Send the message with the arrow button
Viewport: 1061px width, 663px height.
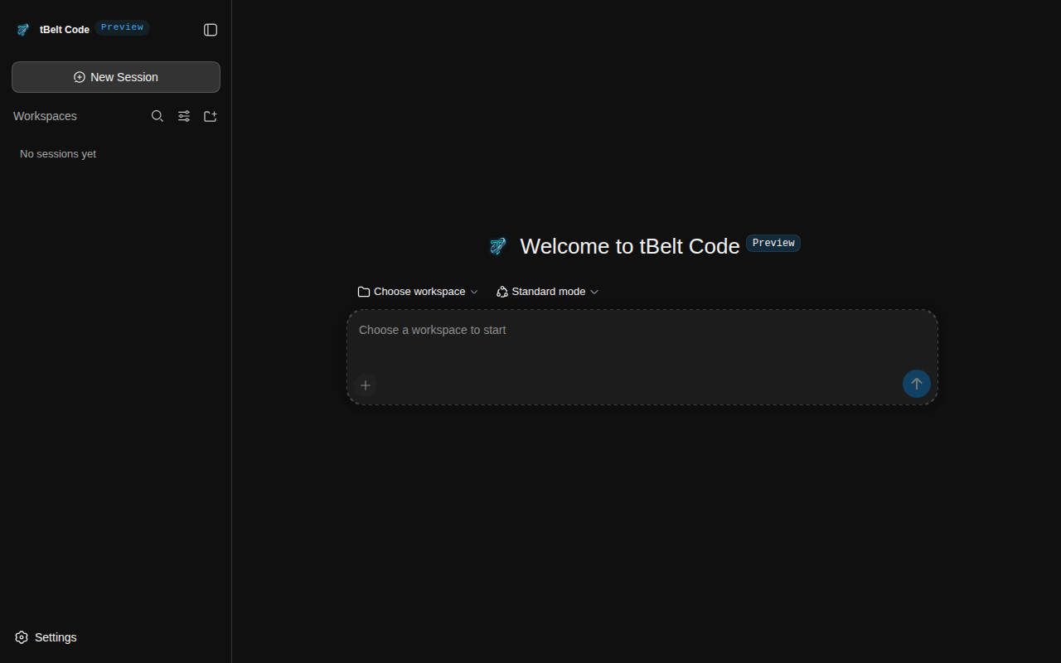[917, 384]
